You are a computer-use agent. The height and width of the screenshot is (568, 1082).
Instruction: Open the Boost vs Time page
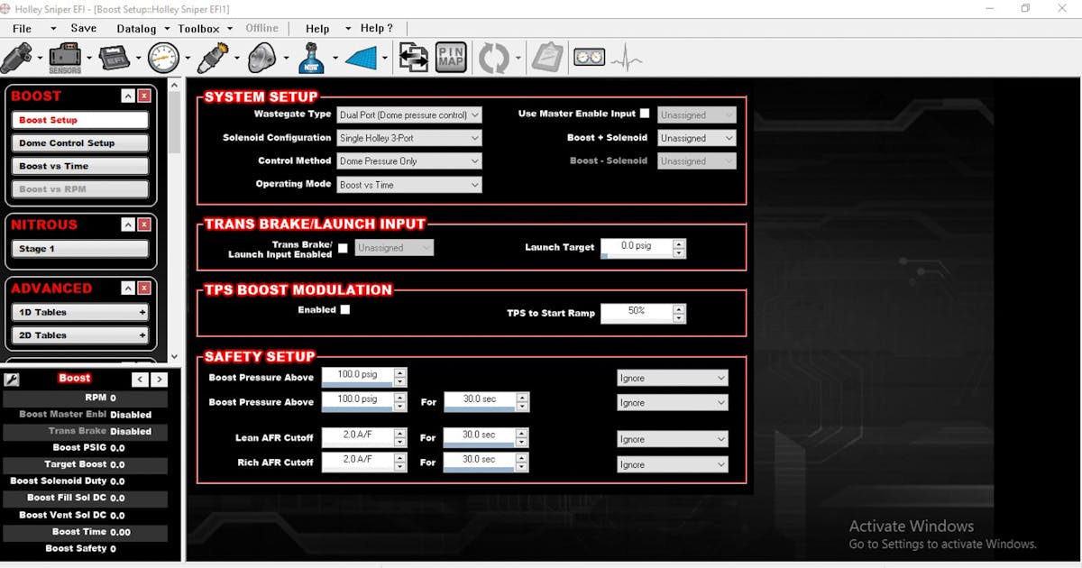80,167
